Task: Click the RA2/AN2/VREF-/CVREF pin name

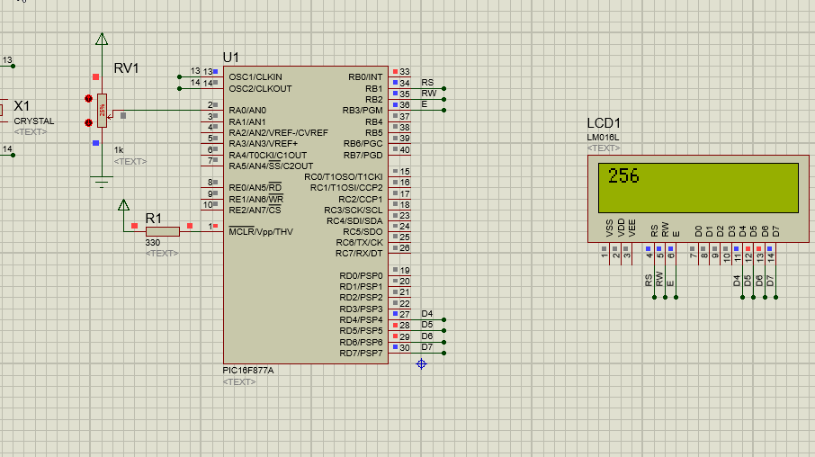Action: tap(279, 132)
